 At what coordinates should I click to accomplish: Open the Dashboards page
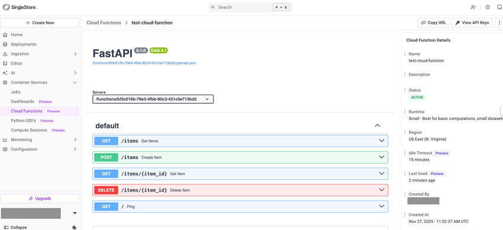pyautogui.click(x=22, y=102)
